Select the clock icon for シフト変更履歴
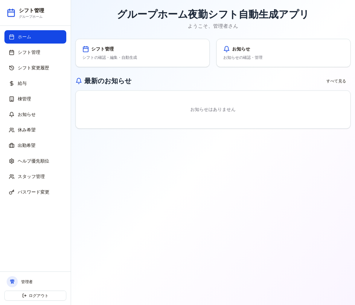Screen dimensions: 355x305 tap(11, 68)
